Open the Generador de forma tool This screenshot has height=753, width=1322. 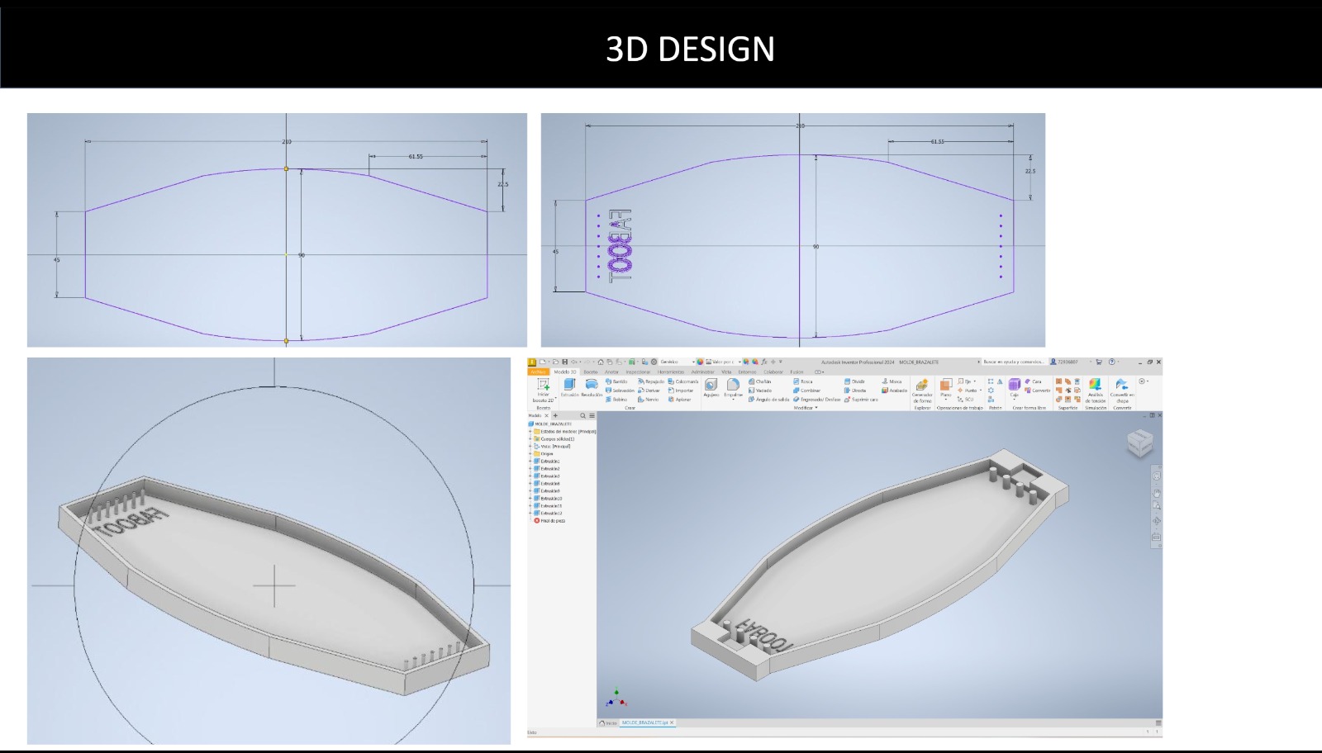[x=922, y=391]
